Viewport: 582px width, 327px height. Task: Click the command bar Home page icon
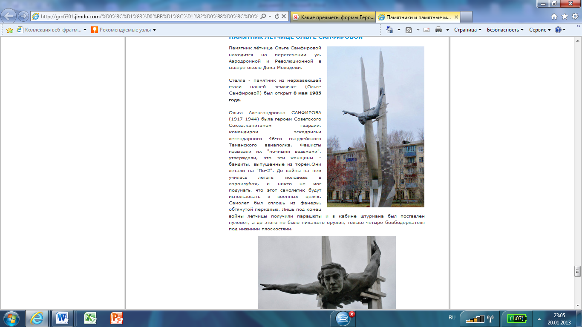389,30
